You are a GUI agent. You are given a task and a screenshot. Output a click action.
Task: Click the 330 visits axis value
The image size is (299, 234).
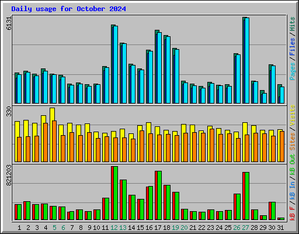point(9,111)
